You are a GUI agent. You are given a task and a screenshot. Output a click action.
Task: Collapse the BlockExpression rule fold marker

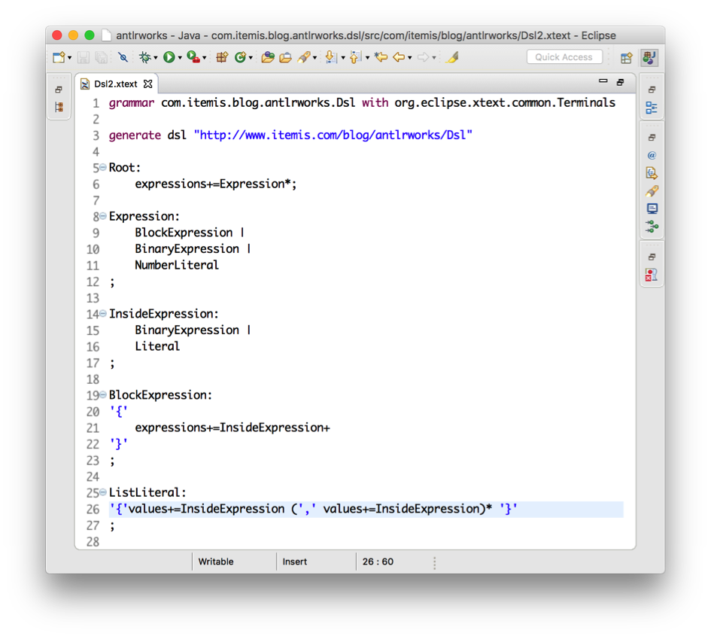(x=103, y=394)
